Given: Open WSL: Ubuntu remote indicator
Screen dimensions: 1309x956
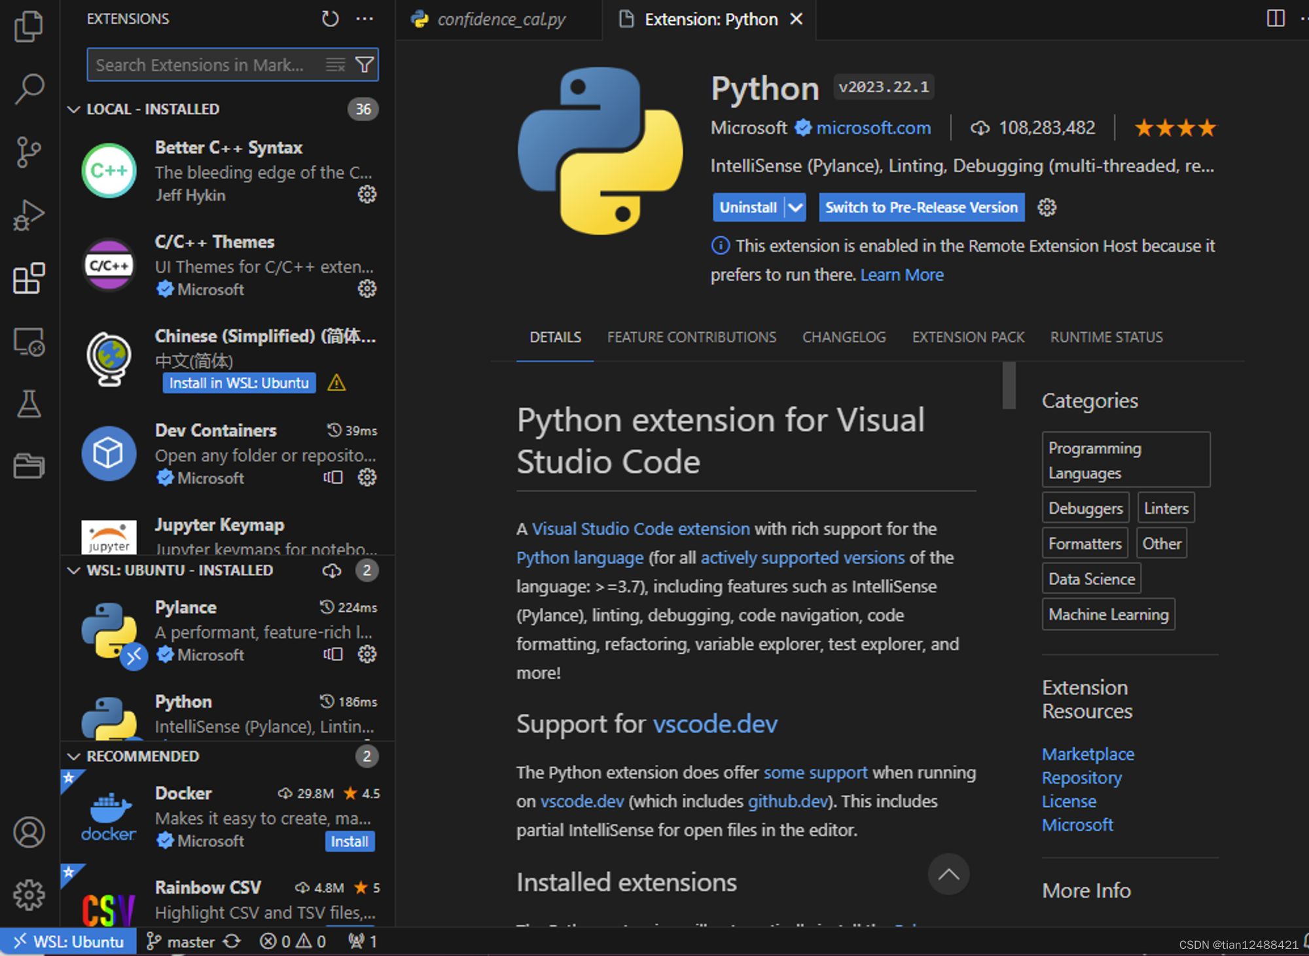Looking at the screenshot, I should coord(68,942).
